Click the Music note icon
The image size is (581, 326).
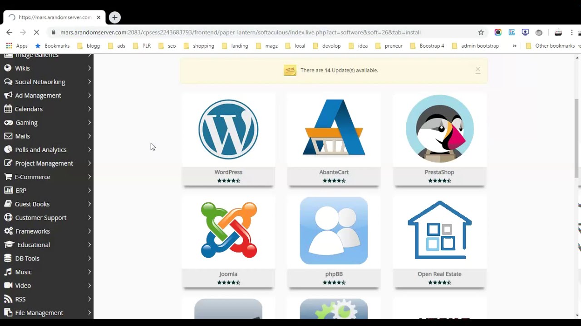[7, 272]
